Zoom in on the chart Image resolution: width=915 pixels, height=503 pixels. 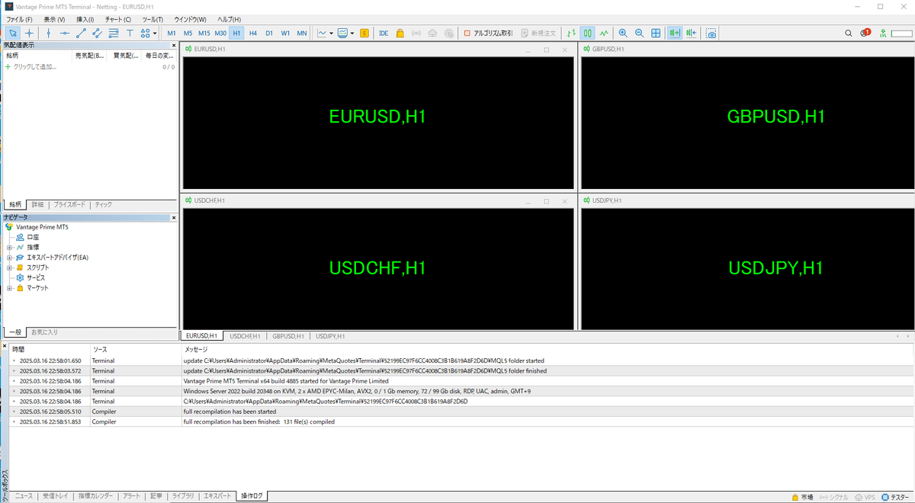623,33
